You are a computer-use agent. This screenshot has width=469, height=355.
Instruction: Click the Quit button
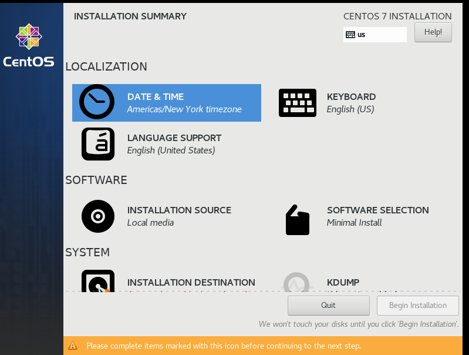click(329, 305)
